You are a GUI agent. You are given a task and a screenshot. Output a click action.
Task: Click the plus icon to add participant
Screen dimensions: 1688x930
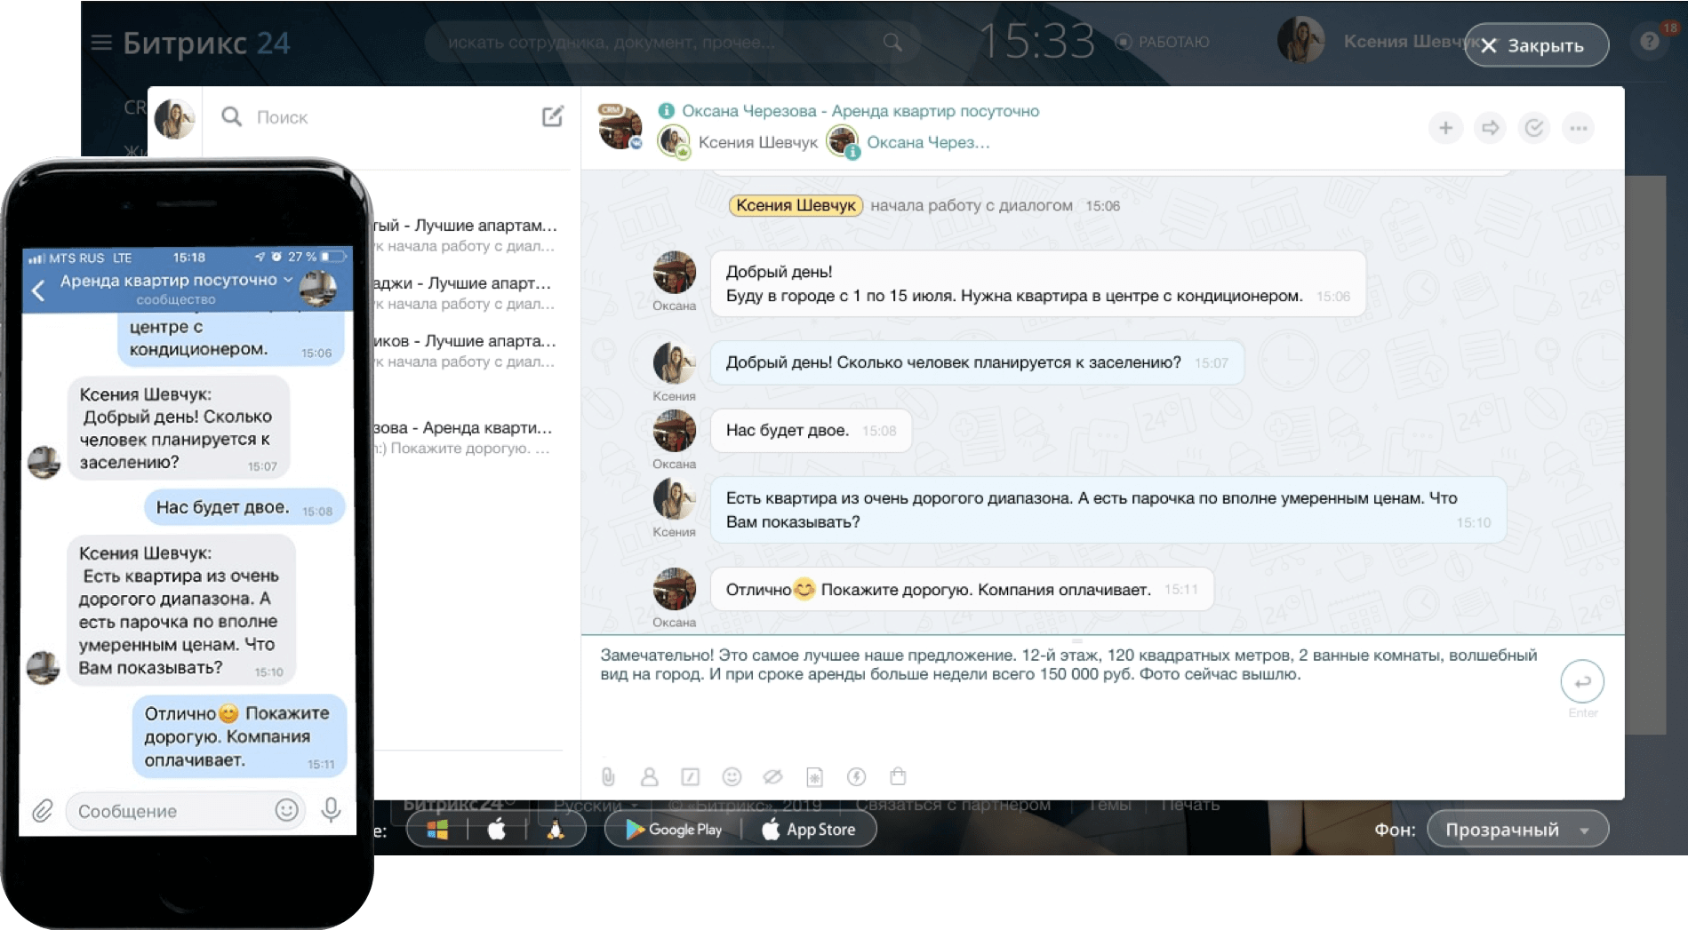click(x=1446, y=128)
